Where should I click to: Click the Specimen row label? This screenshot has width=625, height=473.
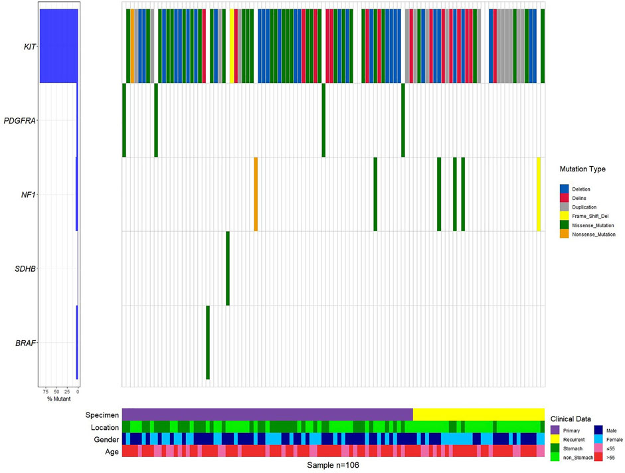pyautogui.click(x=102, y=415)
